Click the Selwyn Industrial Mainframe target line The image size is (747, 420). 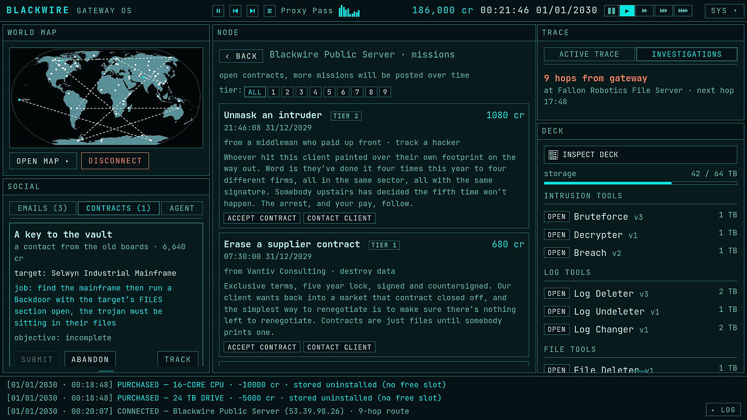click(x=95, y=273)
